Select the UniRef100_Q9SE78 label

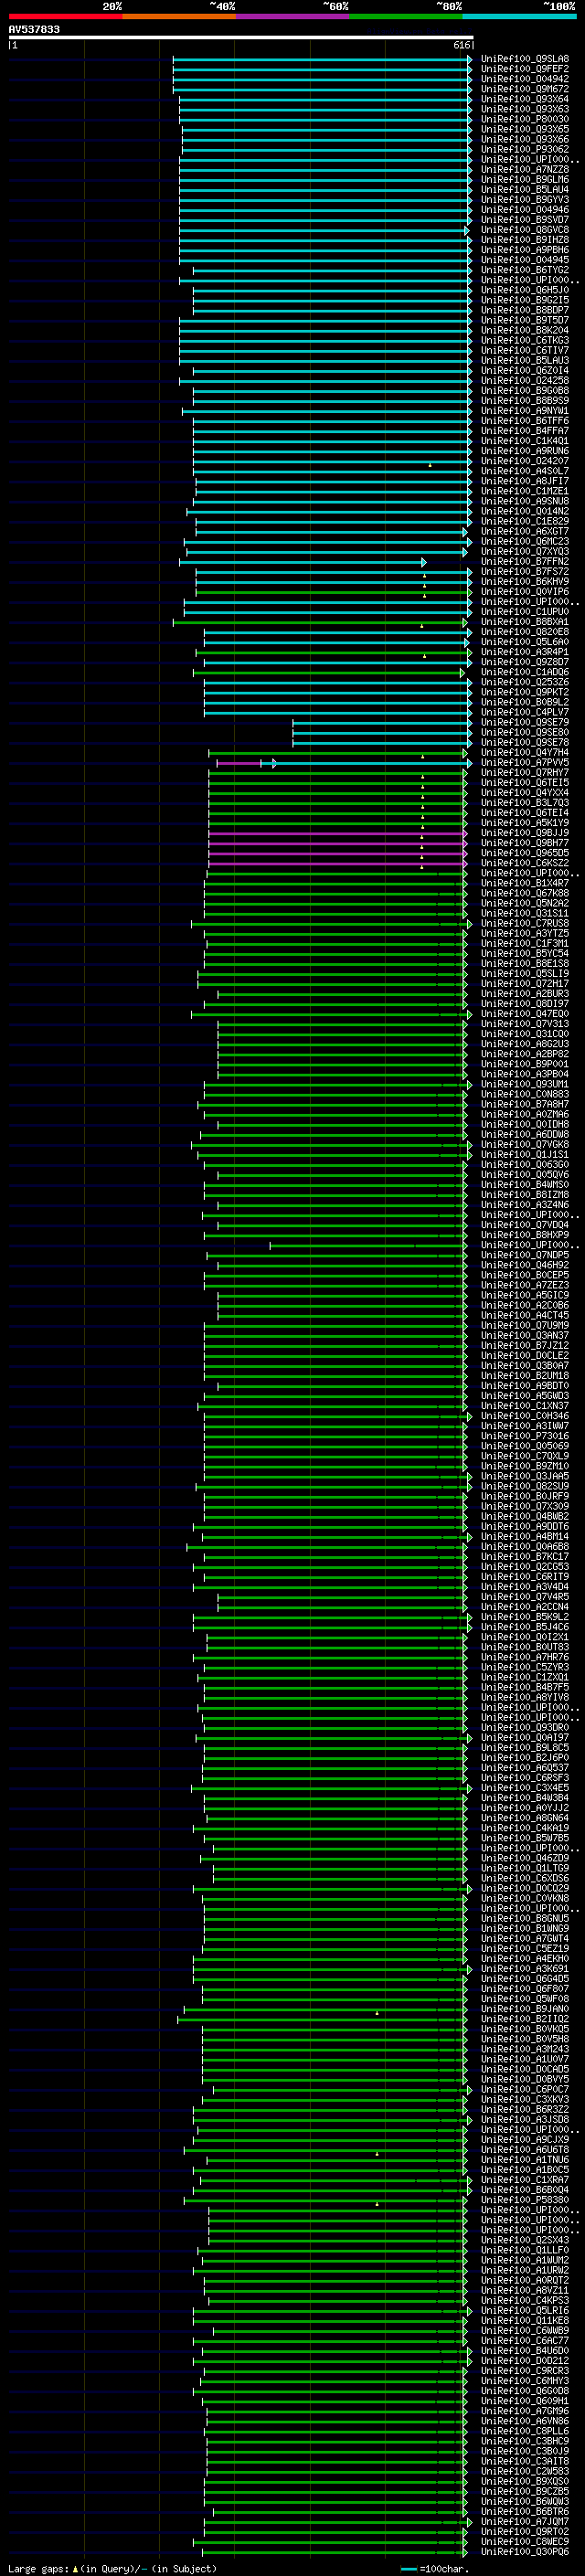click(525, 743)
